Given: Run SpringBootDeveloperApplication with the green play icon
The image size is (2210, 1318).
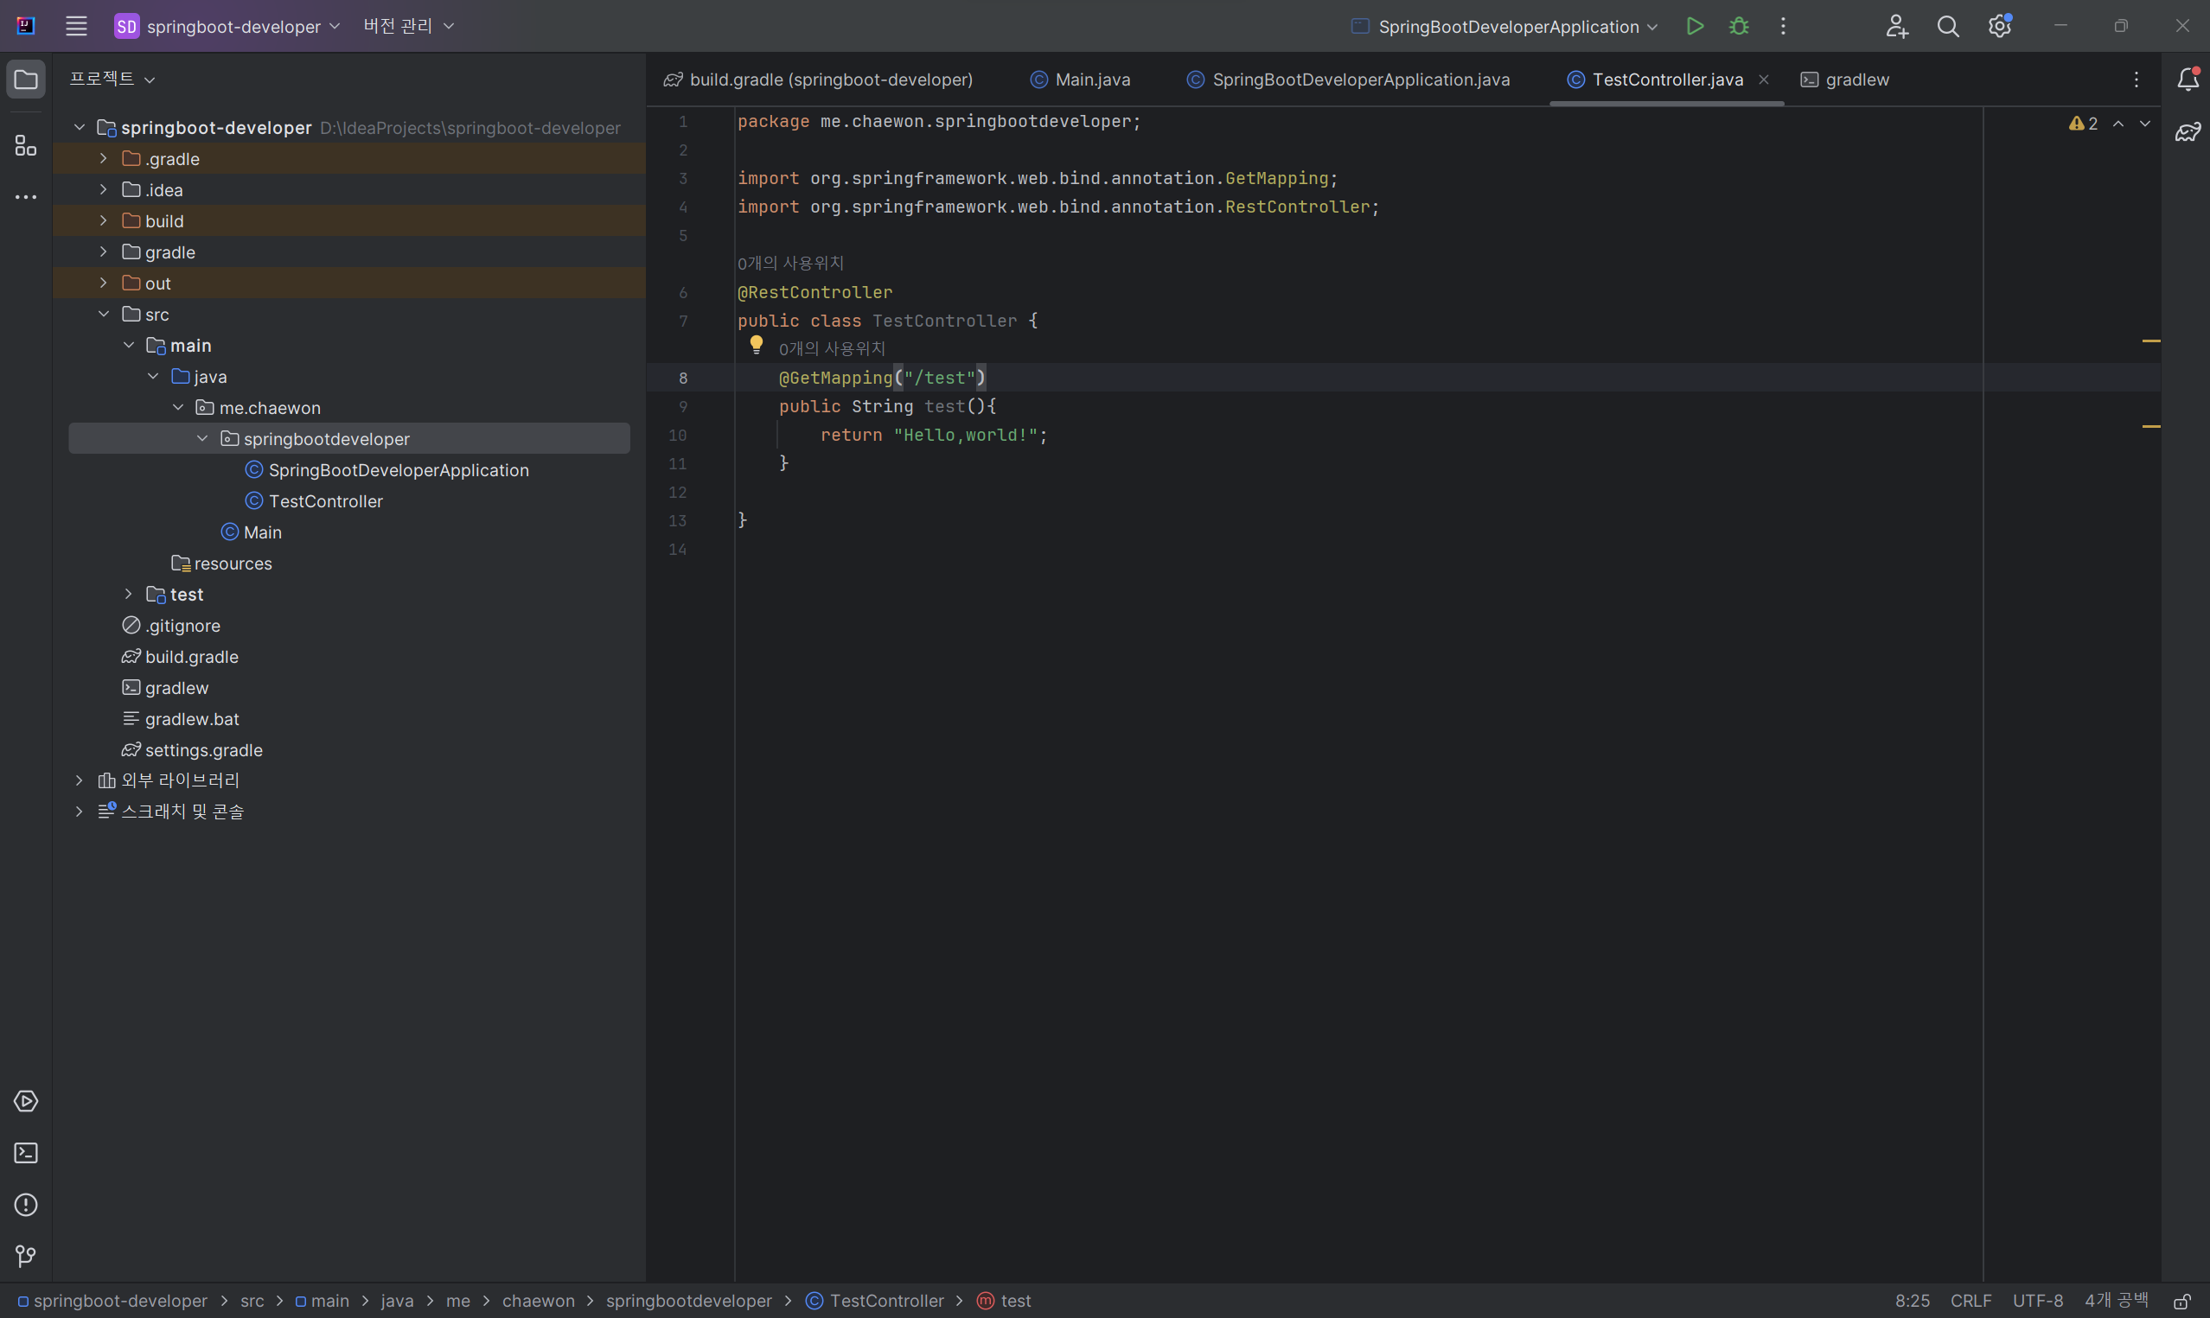Looking at the screenshot, I should pyautogui.click(x=1695, y=26).
